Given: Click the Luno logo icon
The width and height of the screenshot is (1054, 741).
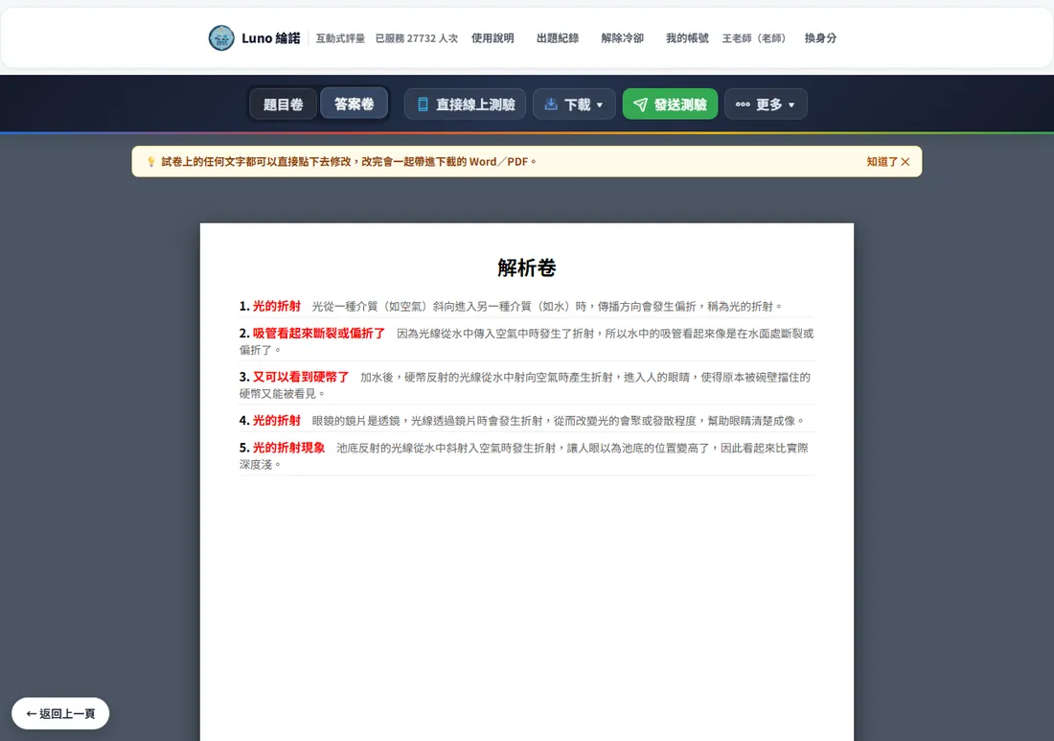Looking at the screenshot, I should (221, 37).
